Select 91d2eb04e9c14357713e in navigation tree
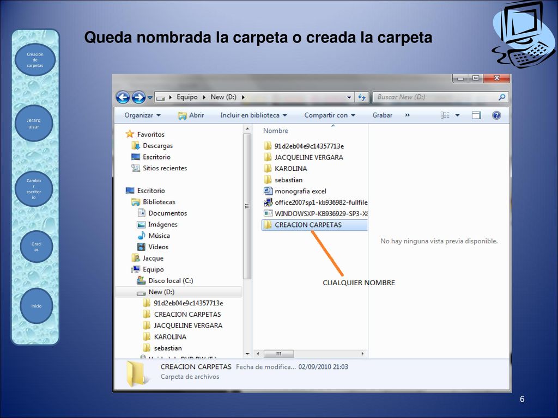Image resolution: width=558 pixels, height=418 pixels. point(183,303)
